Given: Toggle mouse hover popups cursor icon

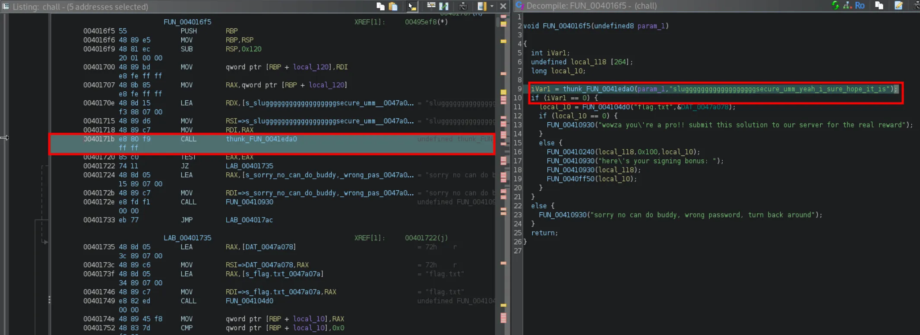Looking at the screenshot, I should (x=412, y=6).
